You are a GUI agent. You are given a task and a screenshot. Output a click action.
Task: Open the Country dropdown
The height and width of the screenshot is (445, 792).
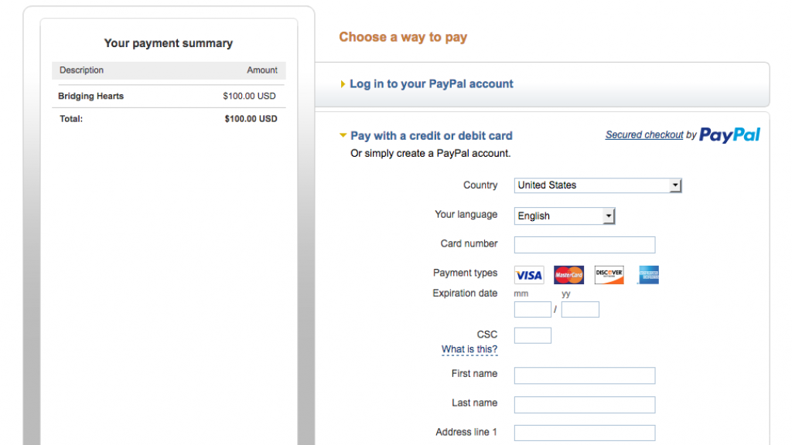coord(598,185)
